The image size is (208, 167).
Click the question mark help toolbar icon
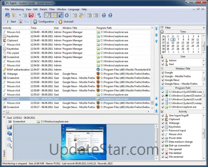point(104,15)
